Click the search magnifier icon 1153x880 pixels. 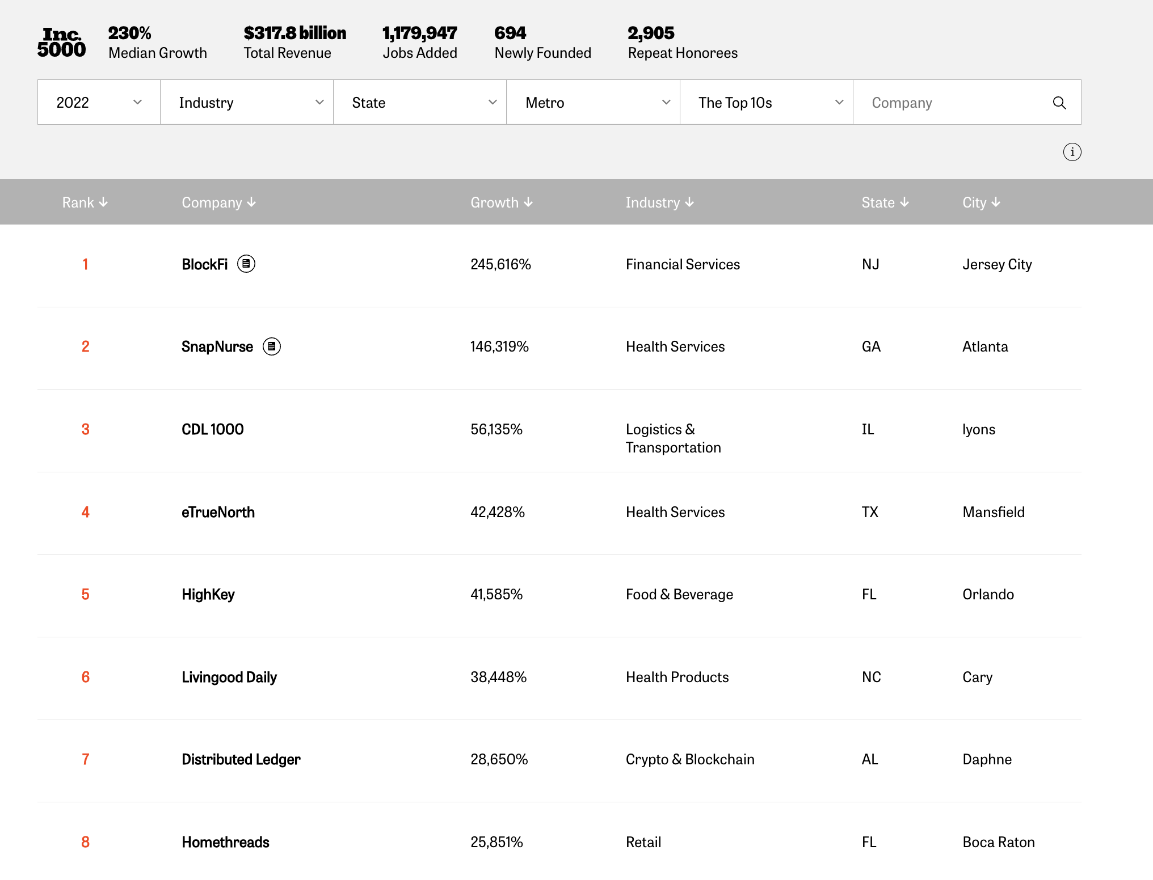point(1059,103)
